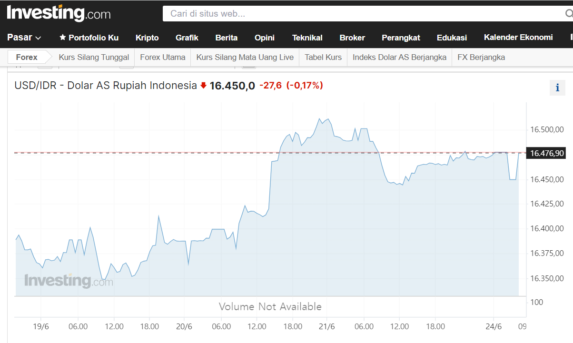
Task: Open the Kripto menu
Action: [147, 38]
